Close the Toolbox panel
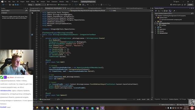 tap(27, 8)
